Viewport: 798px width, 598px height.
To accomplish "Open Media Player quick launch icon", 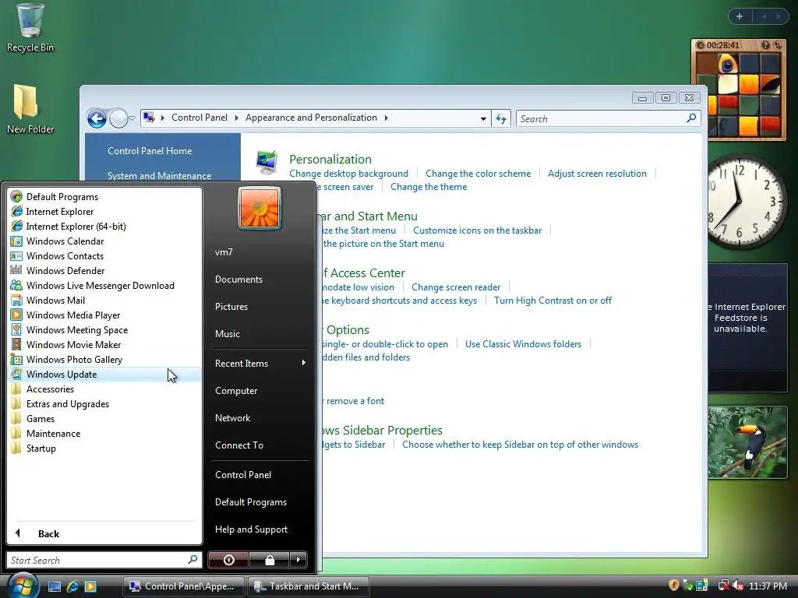I will [90, 586].
